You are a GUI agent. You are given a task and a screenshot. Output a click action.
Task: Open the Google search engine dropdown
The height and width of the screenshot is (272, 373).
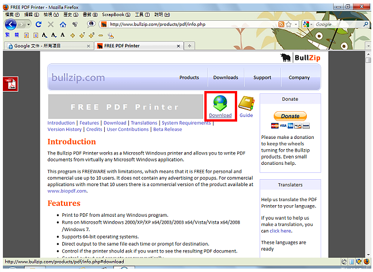pos(311,24)
